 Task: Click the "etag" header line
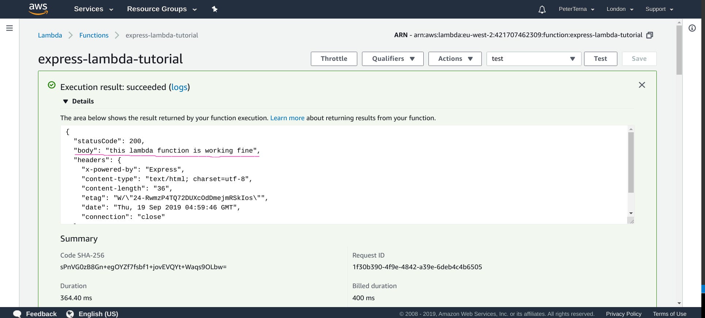[175, 198]
